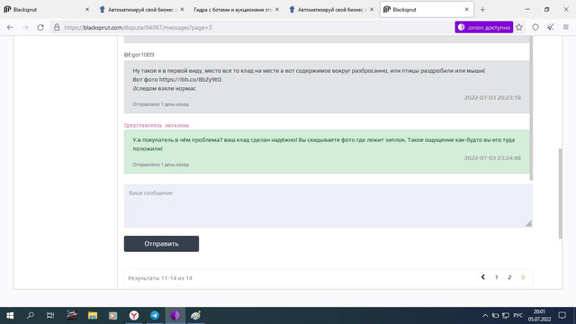The height and width of the screenshot is (324, 576).
Task: Go back using the browser back arrow
Action: [x=10, y=28]
